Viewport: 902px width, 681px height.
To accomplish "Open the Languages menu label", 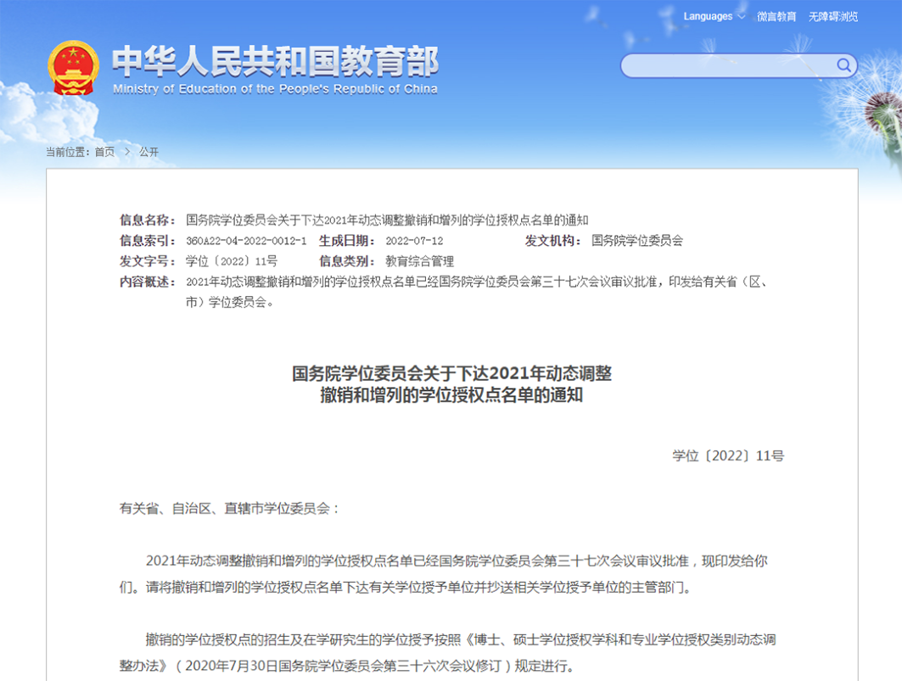I will tap(708, 16).
